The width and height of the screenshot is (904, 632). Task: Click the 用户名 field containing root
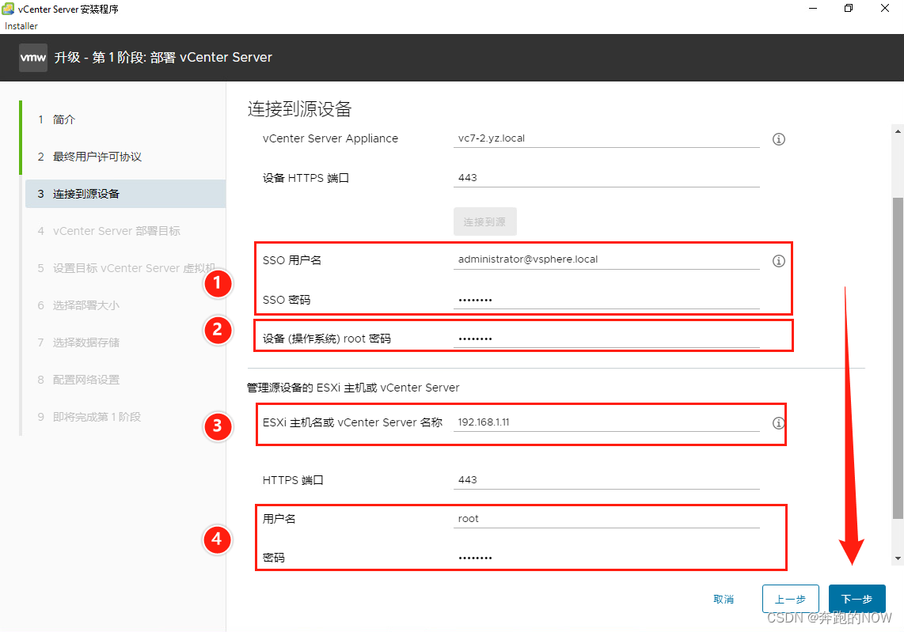pyautogui.click(x=606, y=519)
